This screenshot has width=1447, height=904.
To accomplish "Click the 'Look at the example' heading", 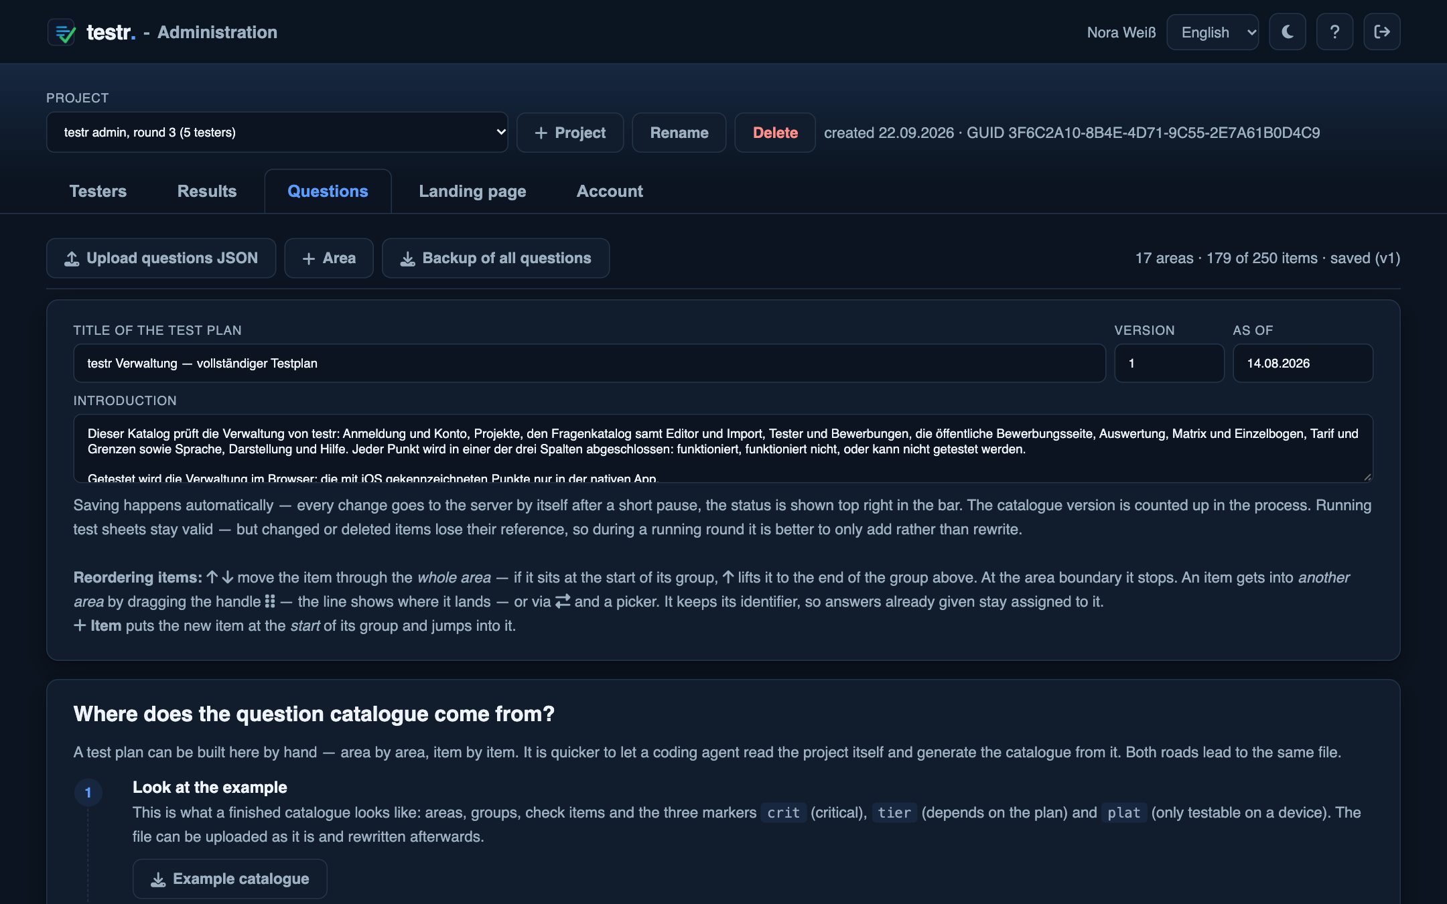I will point(210,787).
